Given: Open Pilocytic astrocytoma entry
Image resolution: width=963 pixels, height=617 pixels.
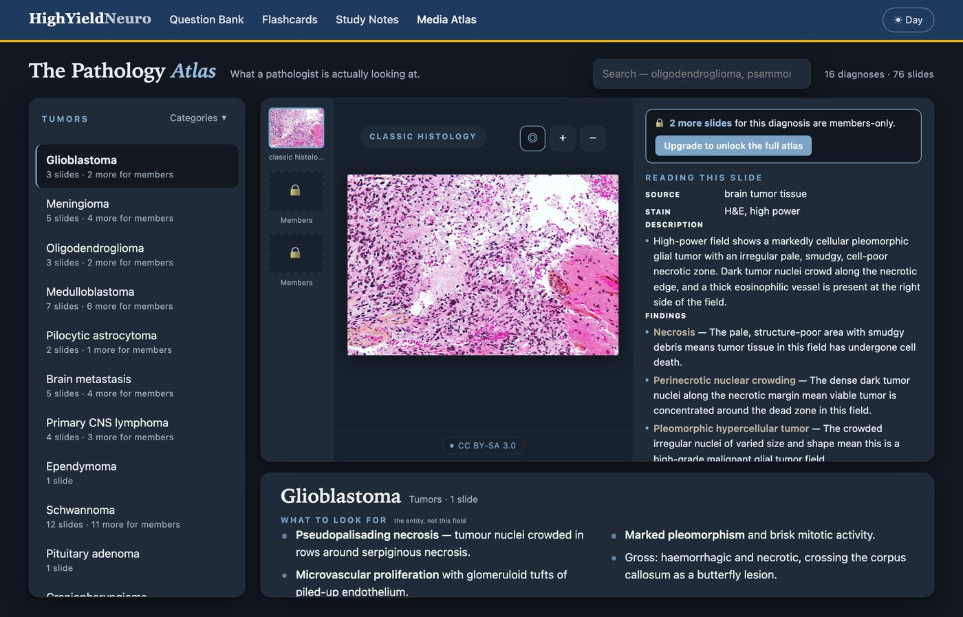Looking at the screenshot, I should 137,342.
